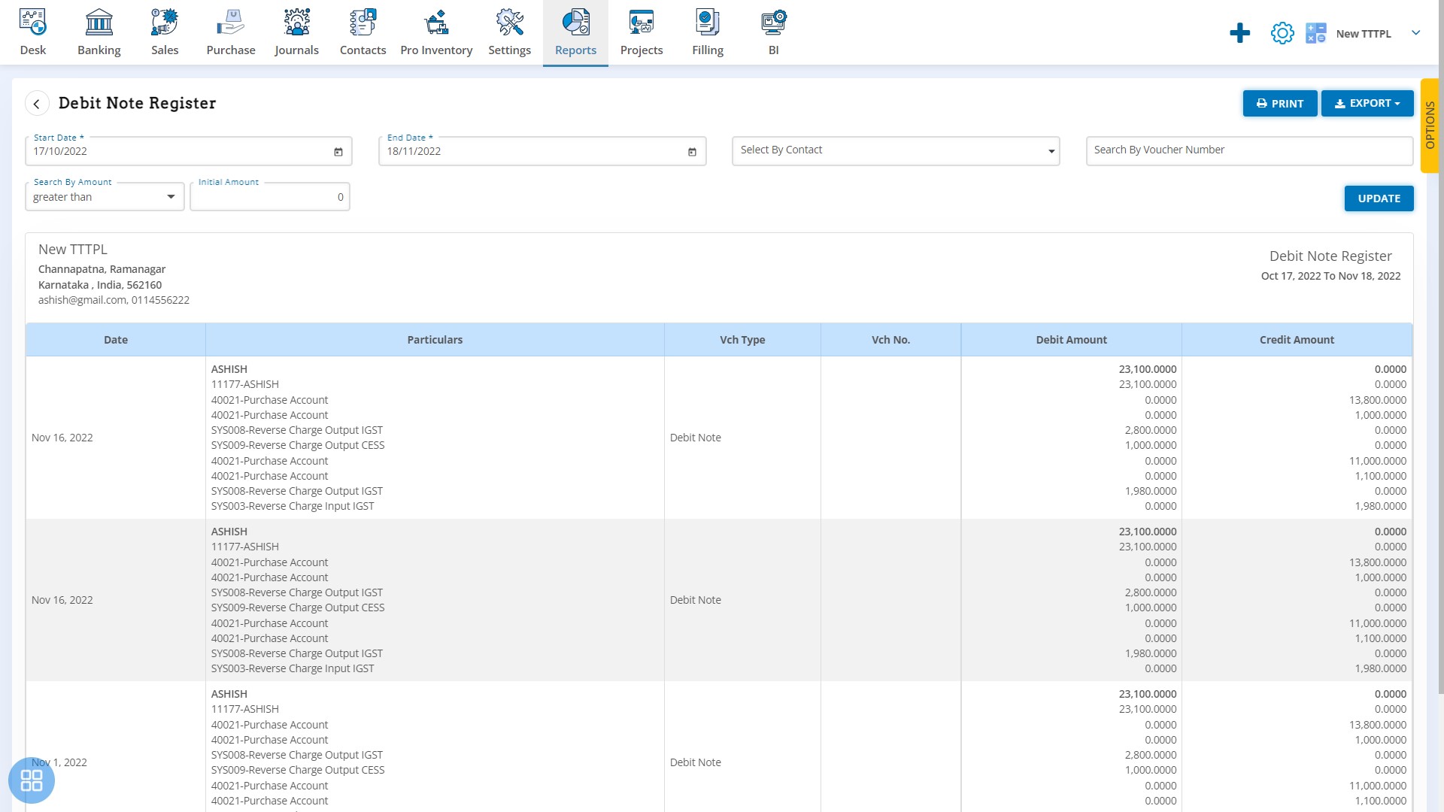Image resolution: width=1444 pixels, height=812 pixels.
Task: Open the Journals module
Action: (296, 32)
